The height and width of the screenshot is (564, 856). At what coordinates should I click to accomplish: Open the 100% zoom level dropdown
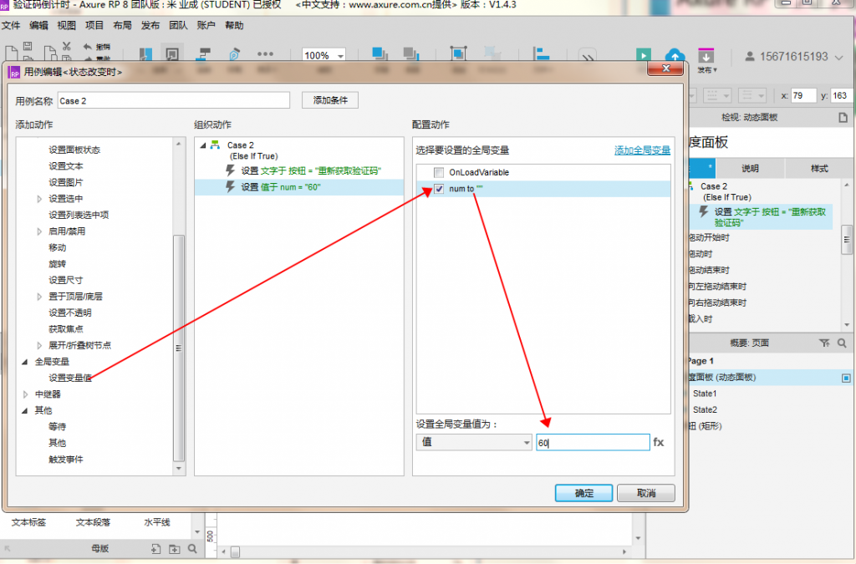point(324,56)
